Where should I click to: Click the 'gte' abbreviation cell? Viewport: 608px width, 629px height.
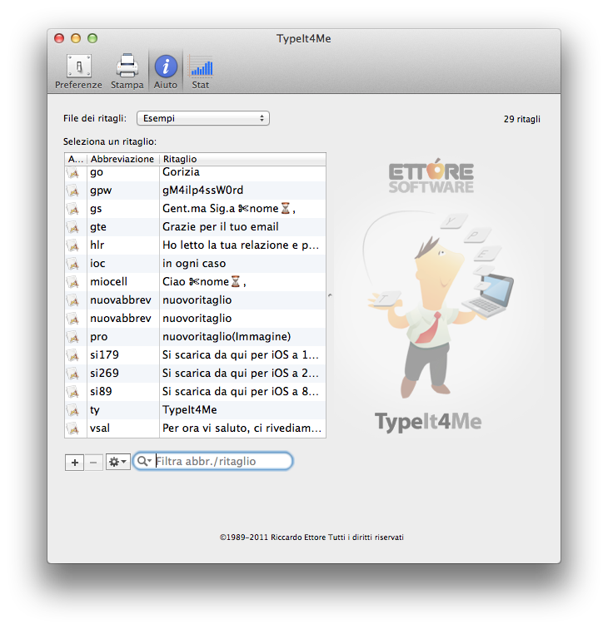123,227
